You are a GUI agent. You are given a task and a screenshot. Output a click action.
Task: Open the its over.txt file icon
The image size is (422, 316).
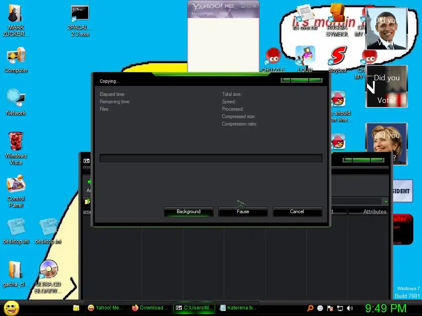305,17
